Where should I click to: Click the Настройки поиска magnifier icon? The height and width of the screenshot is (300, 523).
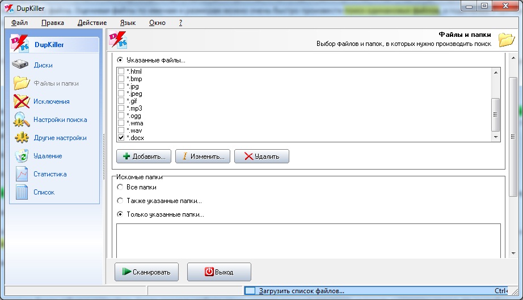click(22, 120)
